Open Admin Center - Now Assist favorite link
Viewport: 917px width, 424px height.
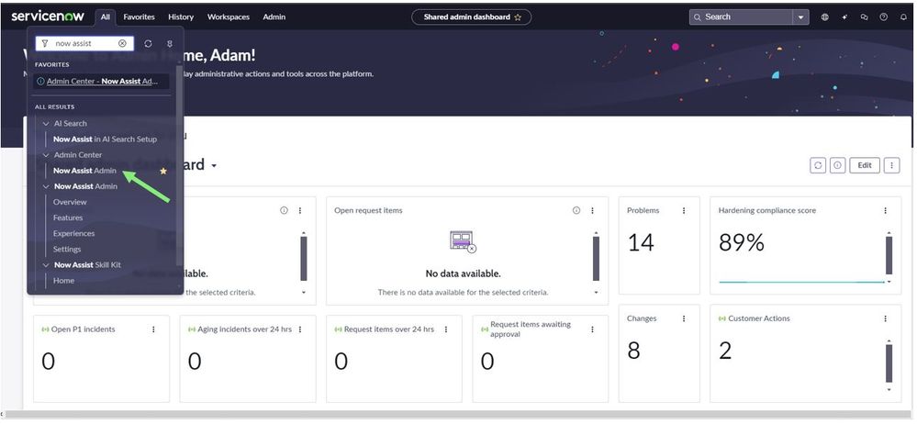click(102, 82)
